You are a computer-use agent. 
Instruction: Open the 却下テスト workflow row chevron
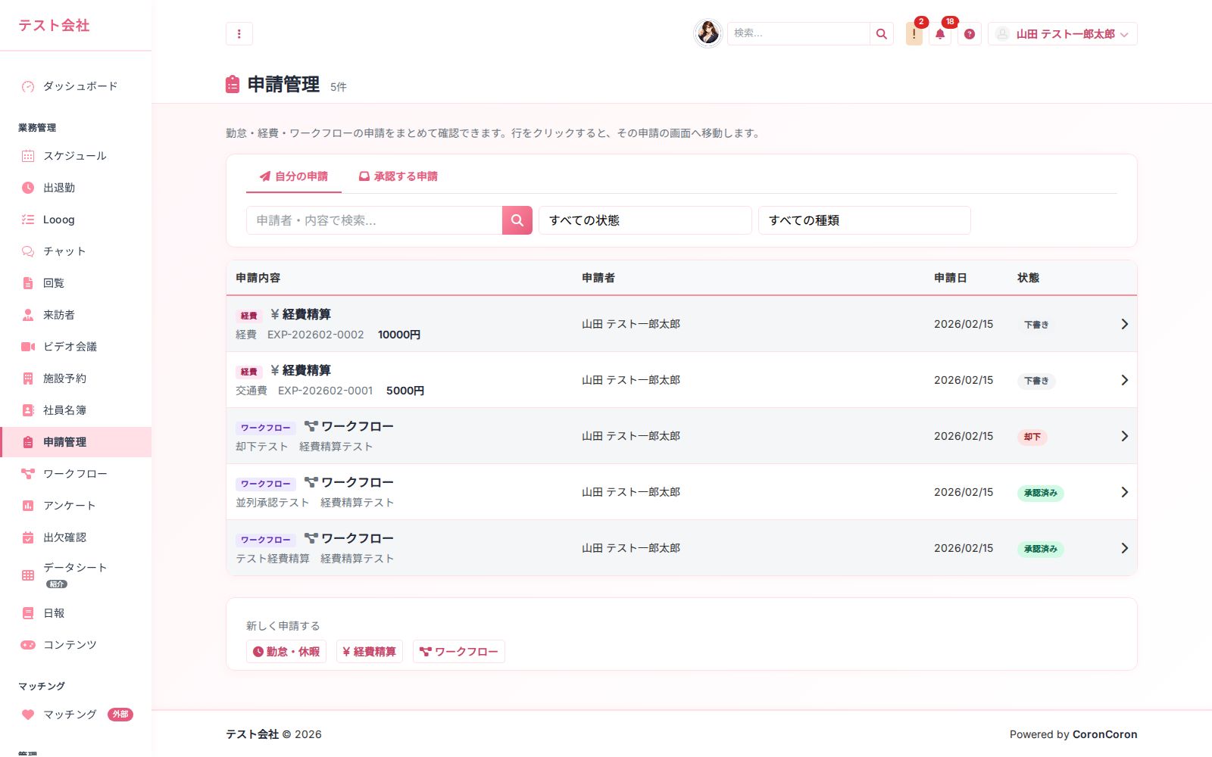1124,436
